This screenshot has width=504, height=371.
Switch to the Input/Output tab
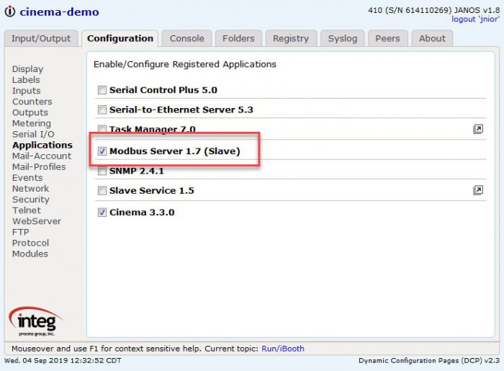pos(41,39)
